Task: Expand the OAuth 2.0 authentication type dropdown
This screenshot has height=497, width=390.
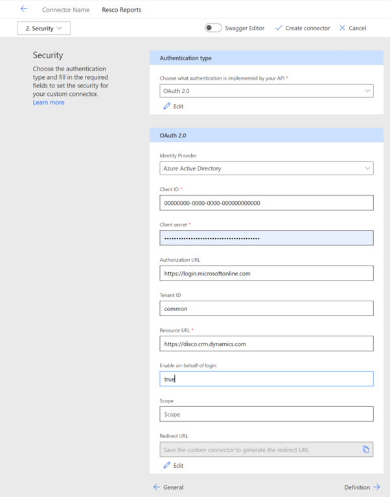Action: pos(266,91)
